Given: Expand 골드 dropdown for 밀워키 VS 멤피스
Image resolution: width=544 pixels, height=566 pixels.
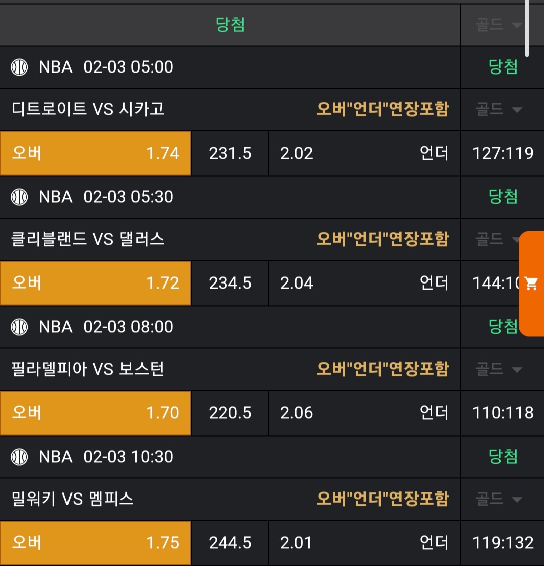Looking at the screenshot, I should pos(499,499).
